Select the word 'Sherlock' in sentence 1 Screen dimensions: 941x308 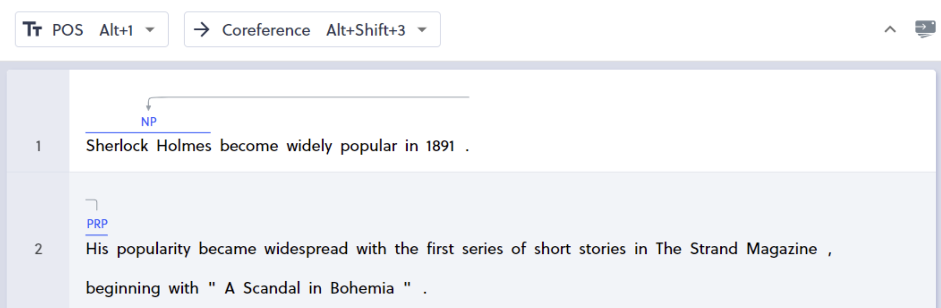point(117,146)
